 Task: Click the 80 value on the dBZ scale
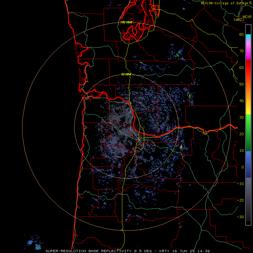click(241, 34)
